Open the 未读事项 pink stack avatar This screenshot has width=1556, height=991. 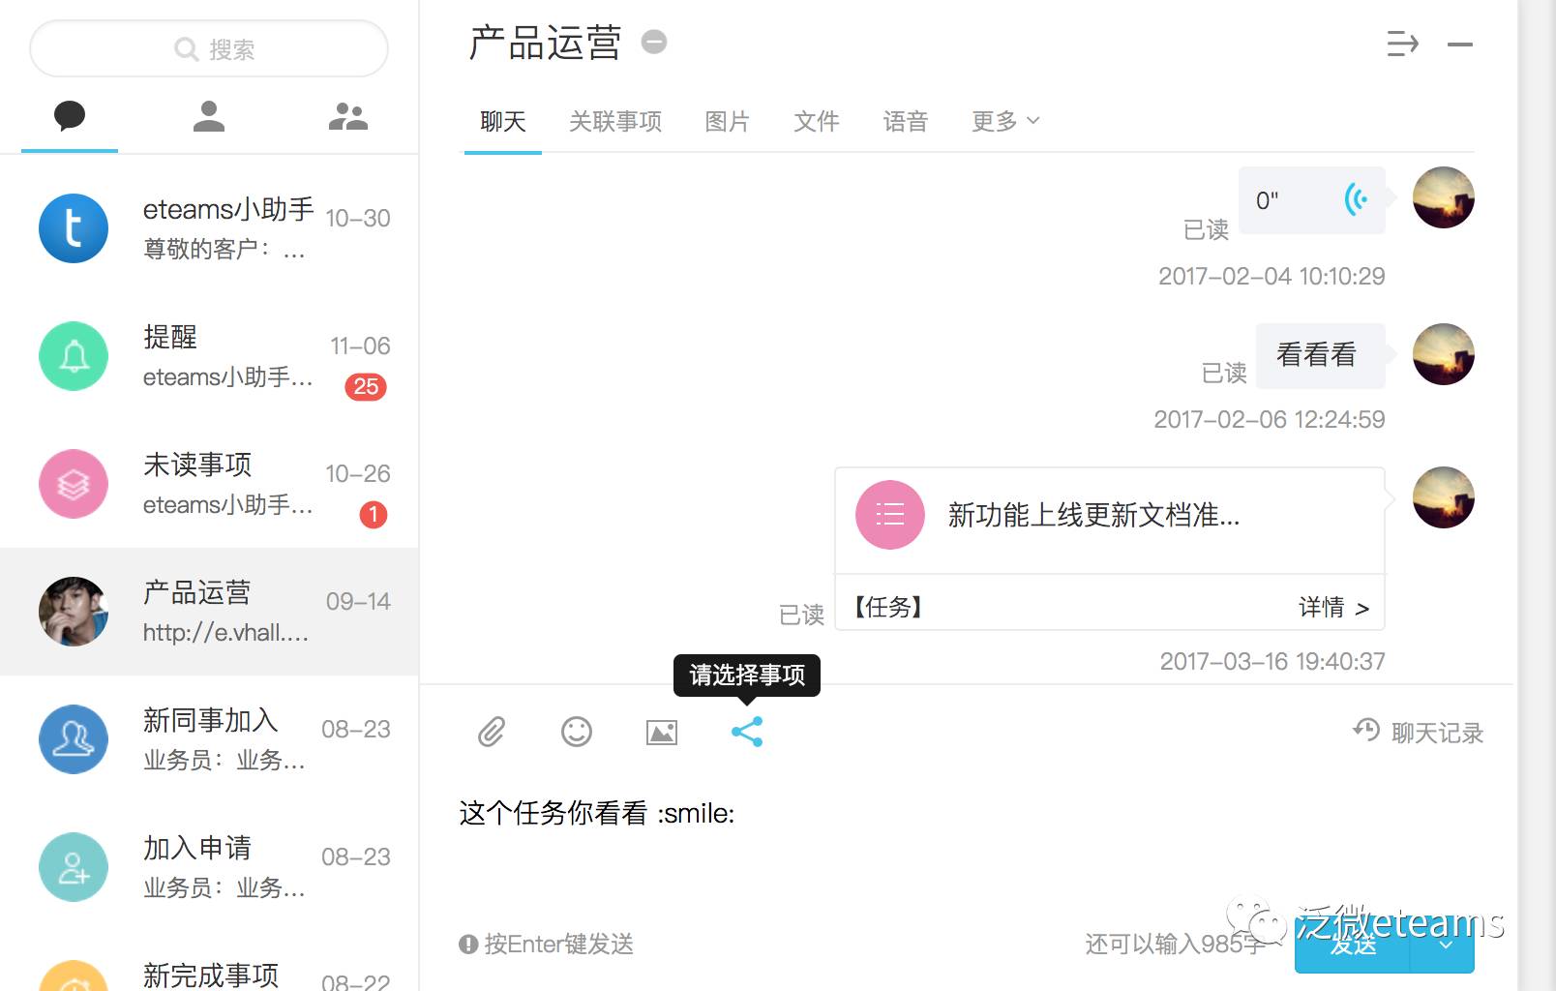tap(74, 484)
